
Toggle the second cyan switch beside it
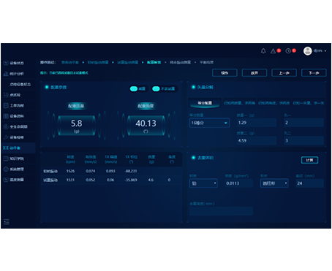point(156,89)
